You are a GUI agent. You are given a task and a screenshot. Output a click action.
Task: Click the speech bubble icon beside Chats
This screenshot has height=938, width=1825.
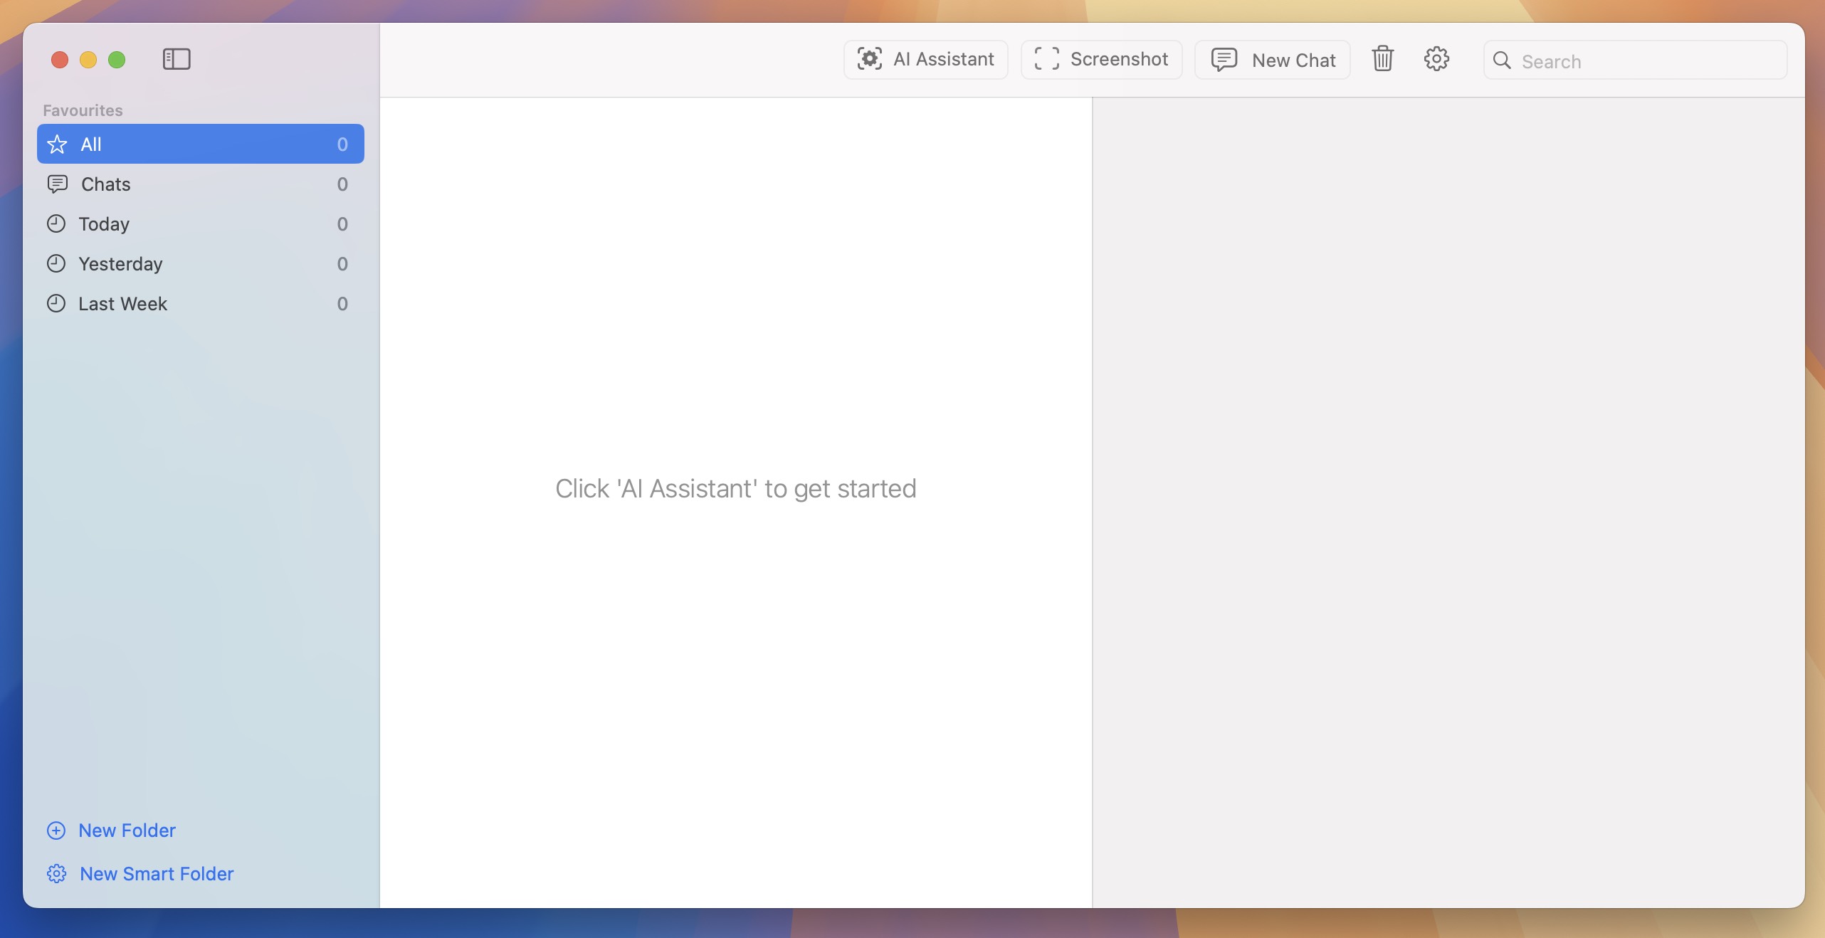[x=56, y=184]
